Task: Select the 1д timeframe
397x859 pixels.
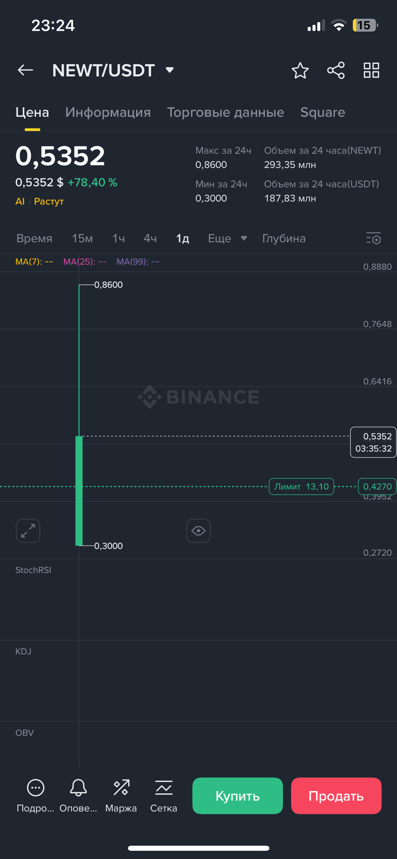Action: tap(183, 238)
